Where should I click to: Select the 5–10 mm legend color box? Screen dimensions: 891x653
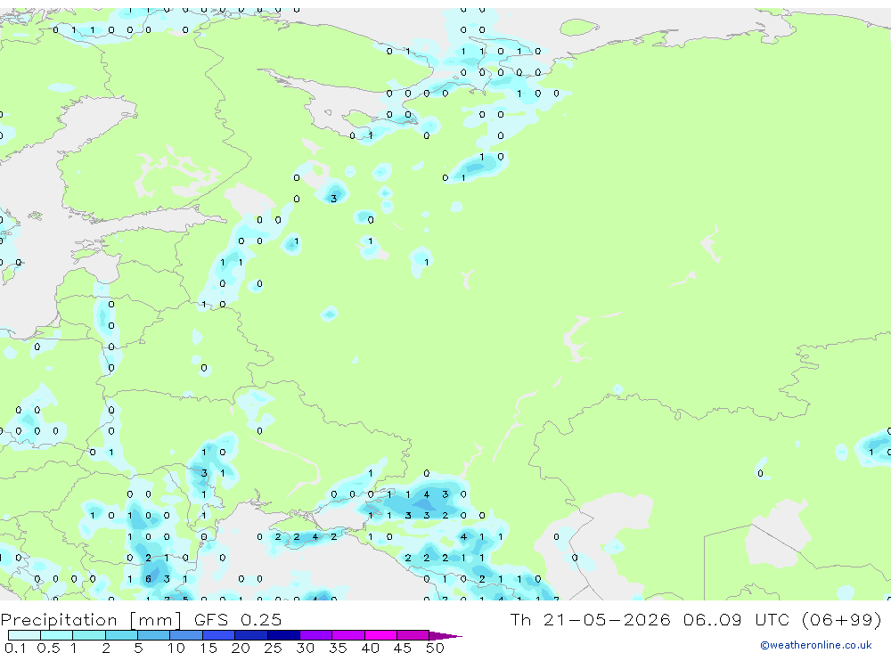click(154, 635)
